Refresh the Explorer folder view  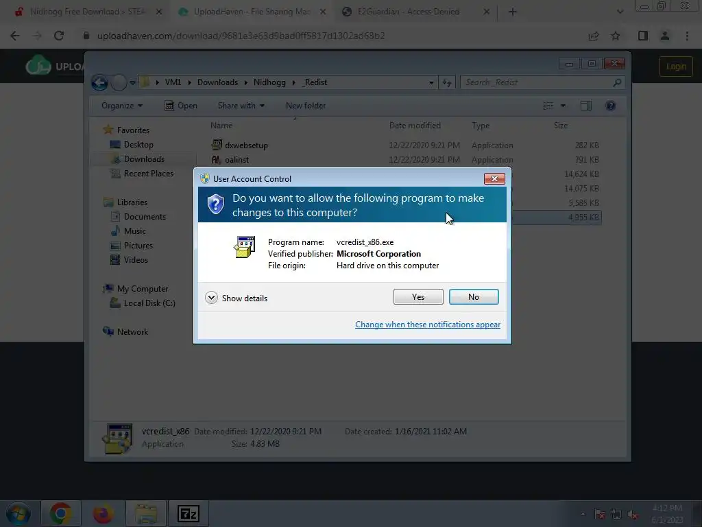pyautogui.click(x=447, y=82)
